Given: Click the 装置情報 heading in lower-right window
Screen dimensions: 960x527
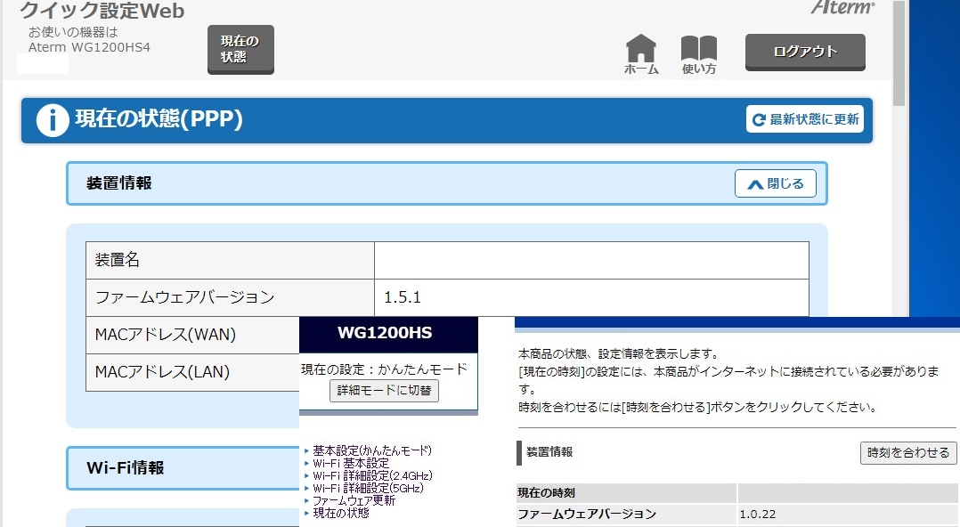Looking at the screenshot, I should (x=549, y=452).
